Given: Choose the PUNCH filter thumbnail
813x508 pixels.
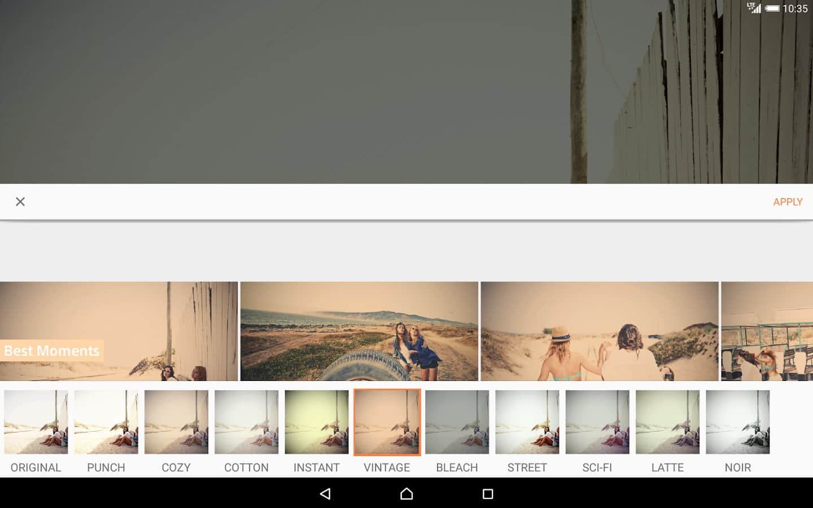Looking at the screenshot, I should tap(106, 422).
